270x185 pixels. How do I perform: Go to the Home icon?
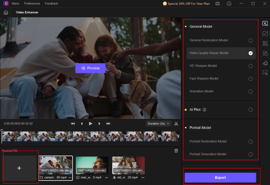(x=6, y=12)
